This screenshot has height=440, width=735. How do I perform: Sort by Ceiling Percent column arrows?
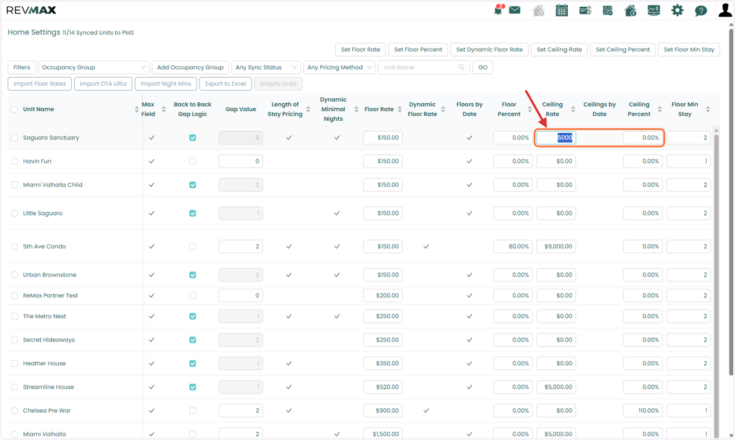[x=660, y=110]
